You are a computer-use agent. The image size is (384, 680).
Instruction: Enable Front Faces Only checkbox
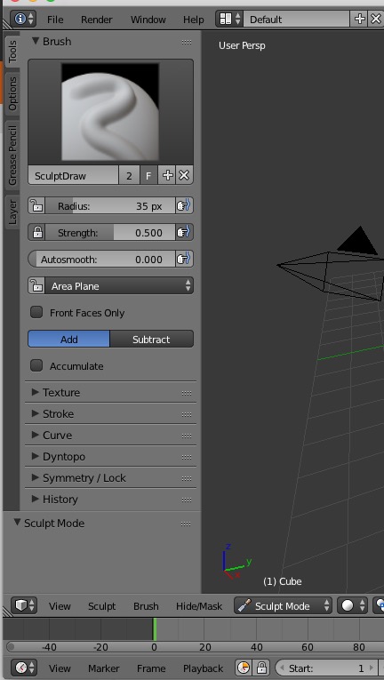(36, 312)
